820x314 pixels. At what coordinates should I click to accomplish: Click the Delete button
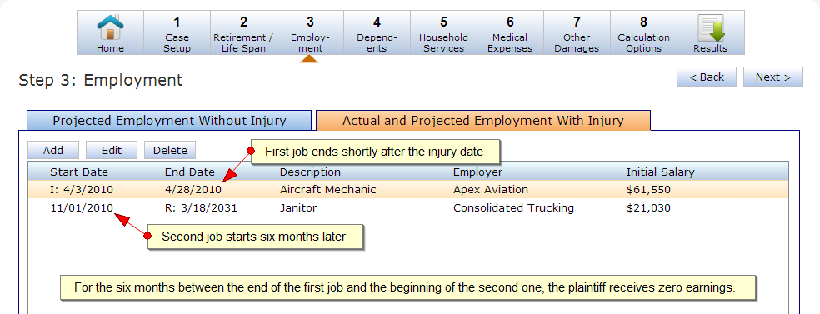coord(170,150)
